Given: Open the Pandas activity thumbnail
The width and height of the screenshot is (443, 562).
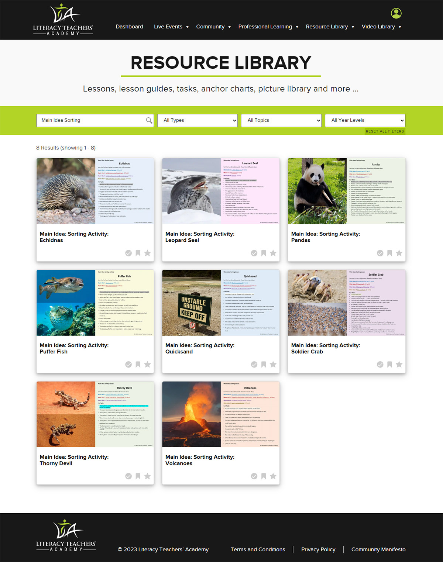Looking at the screenshot, I should (x=346, y=191).
